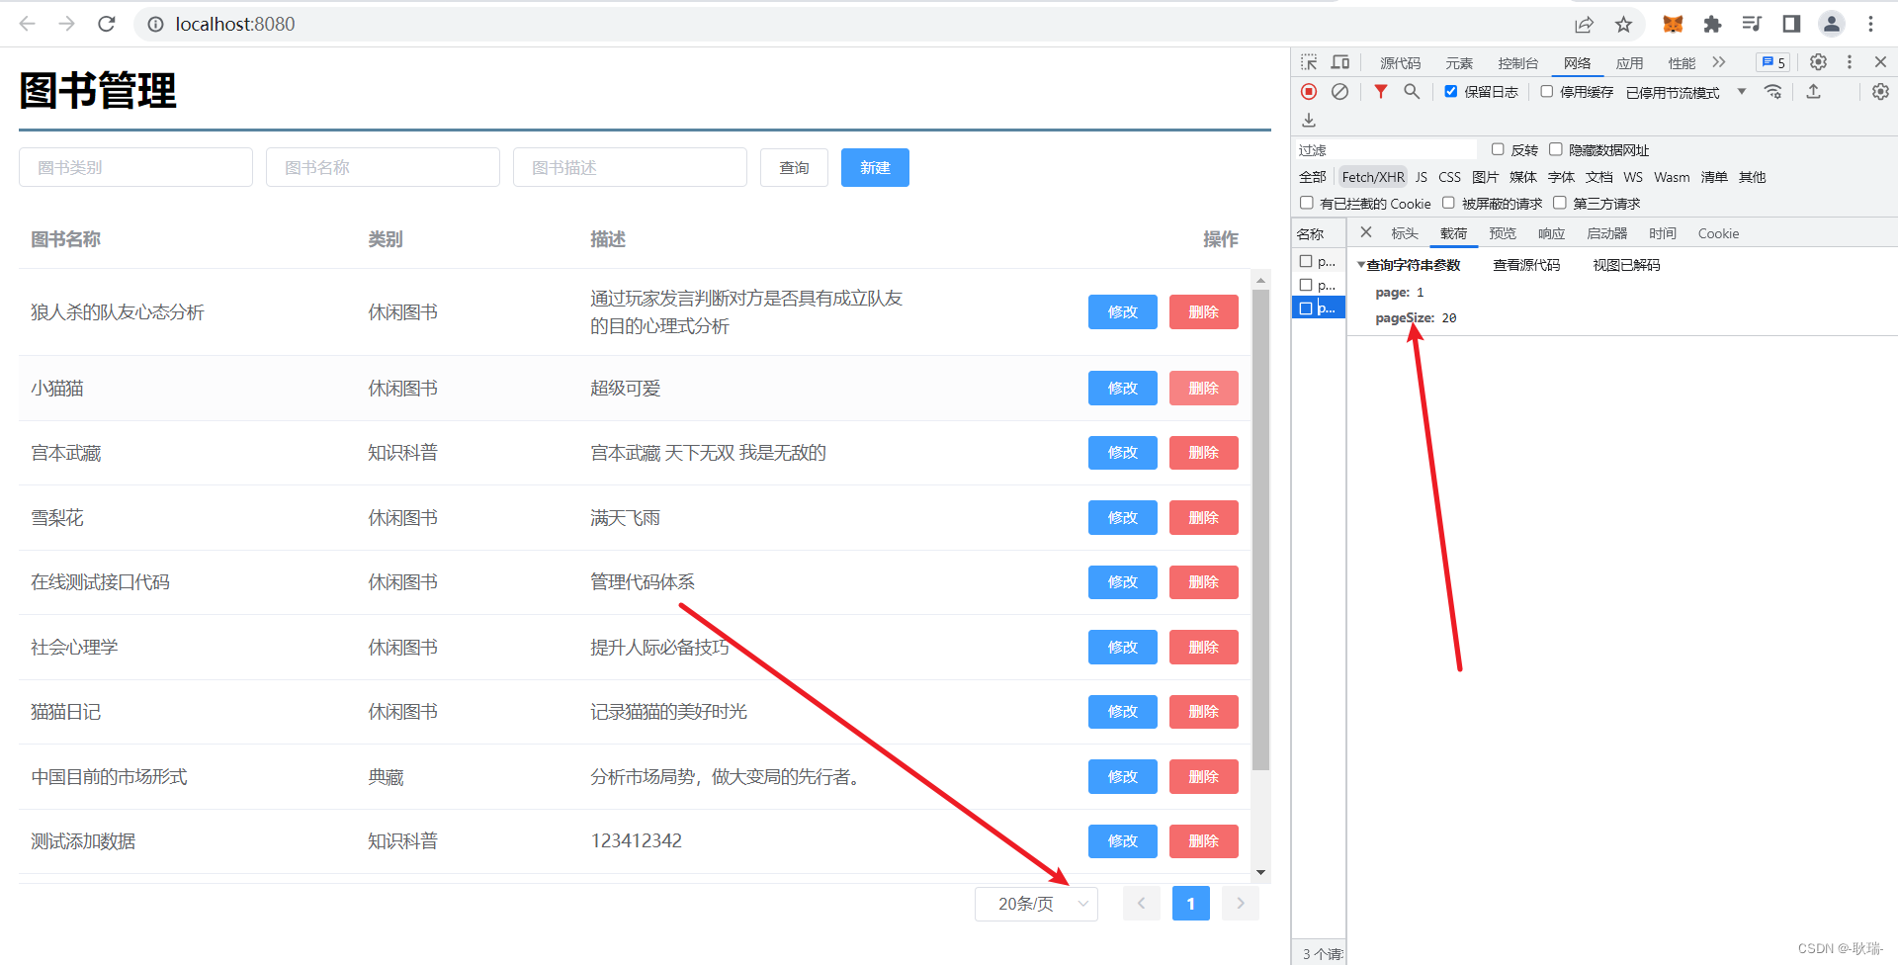Import HAR file upload icon
Screen dimensions: 1898x965
pyautogui.click(x=1814, y=92)
